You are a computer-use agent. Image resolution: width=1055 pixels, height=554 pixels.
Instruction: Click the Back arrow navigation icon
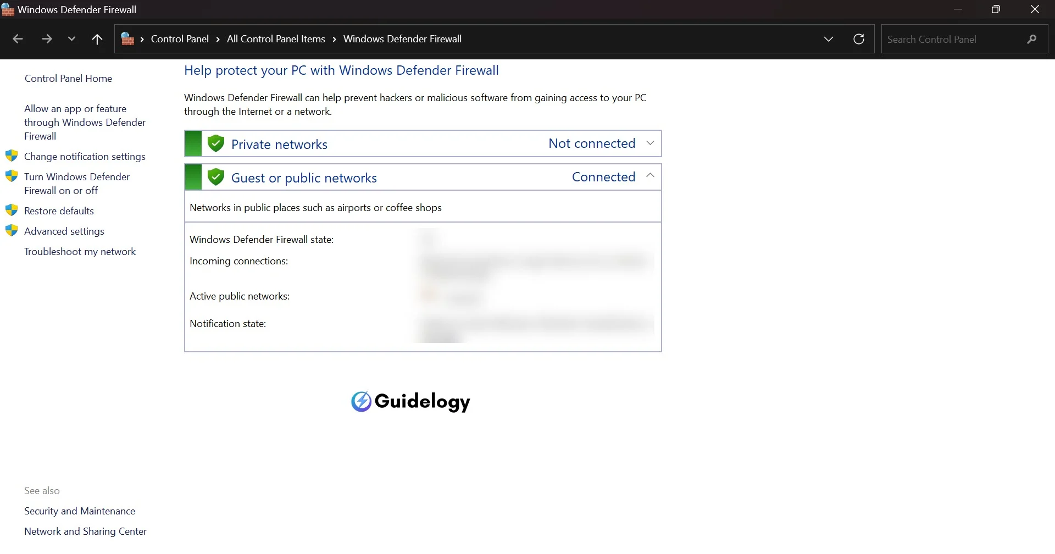pyautogui.click(x=18, y=39)
